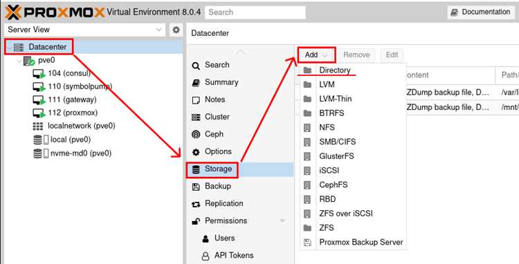Focus the top Search field
Screen dimensions: 519x264
click(255, 12)
